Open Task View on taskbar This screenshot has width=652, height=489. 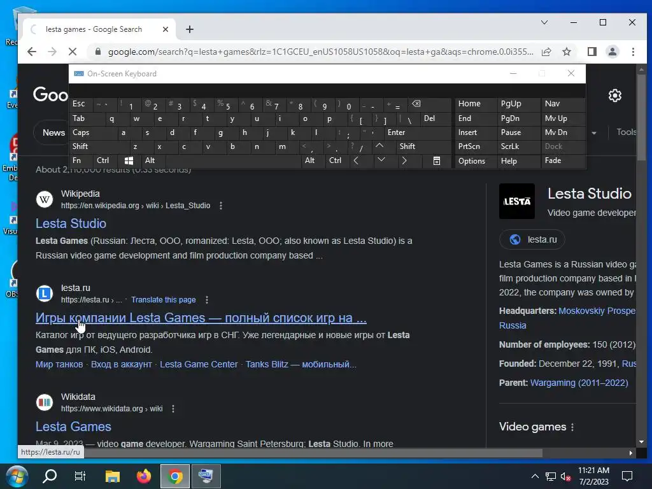coord(80,476)
